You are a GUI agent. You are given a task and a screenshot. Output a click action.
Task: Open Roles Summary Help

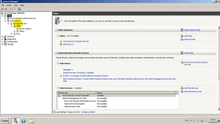click(192, 30)
